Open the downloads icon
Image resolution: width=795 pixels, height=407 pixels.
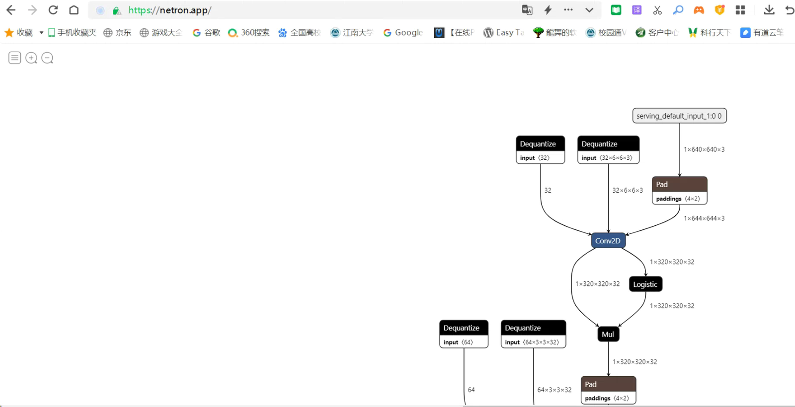[x=769, y=10]
